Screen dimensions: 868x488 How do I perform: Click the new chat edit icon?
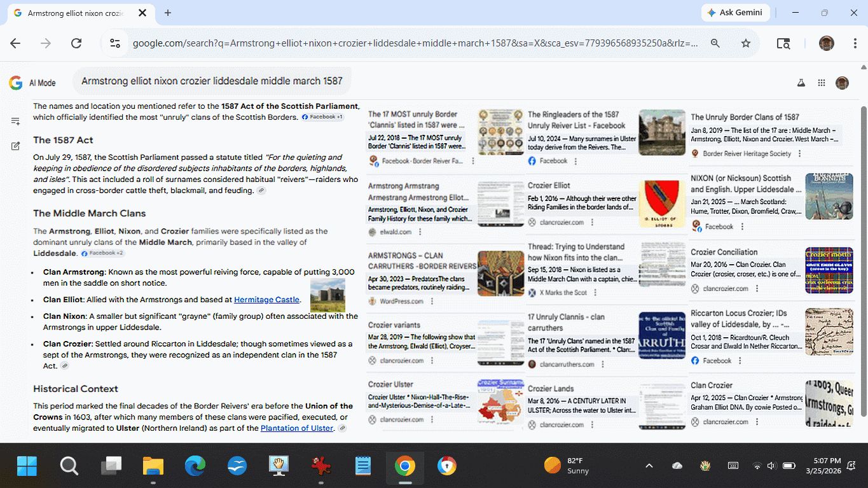15,146
